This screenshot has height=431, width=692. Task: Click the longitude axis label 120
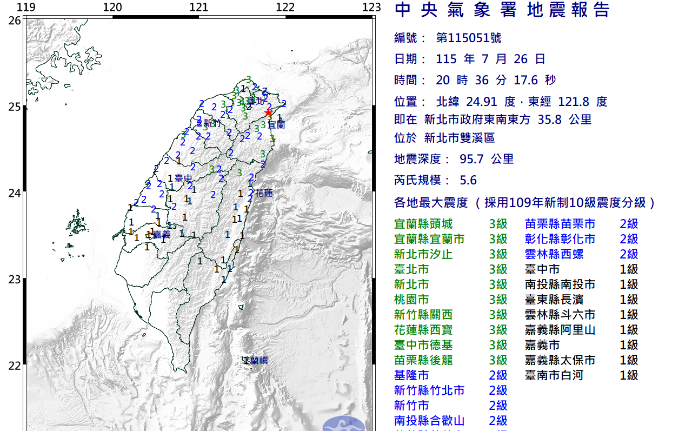coord(112,7)
